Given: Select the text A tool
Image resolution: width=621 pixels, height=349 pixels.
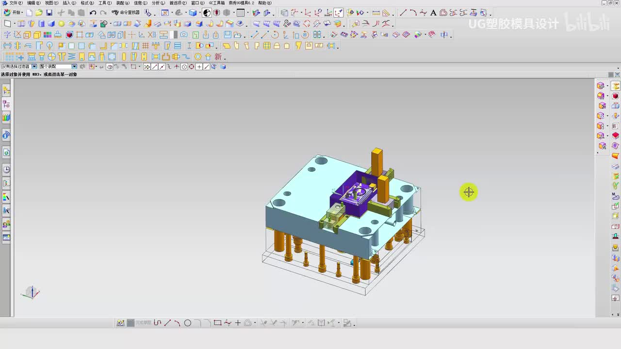Looking at the screenshot, I should coord(433,13).
